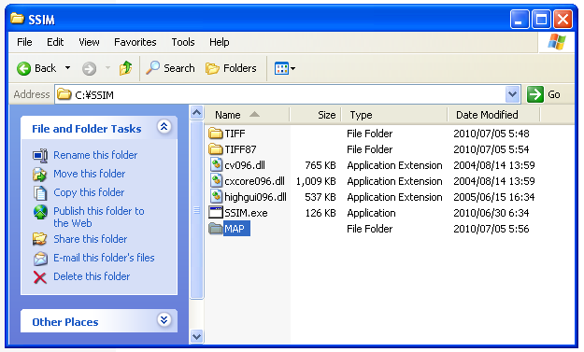Viewport: 584px width, 352px height.
Task: Click the Rename this folder icon
Action: [40, 156]
